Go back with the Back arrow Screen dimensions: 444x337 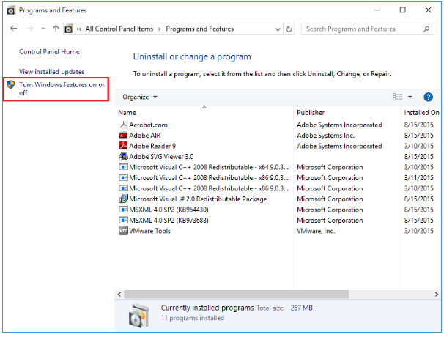click(13, 29)
